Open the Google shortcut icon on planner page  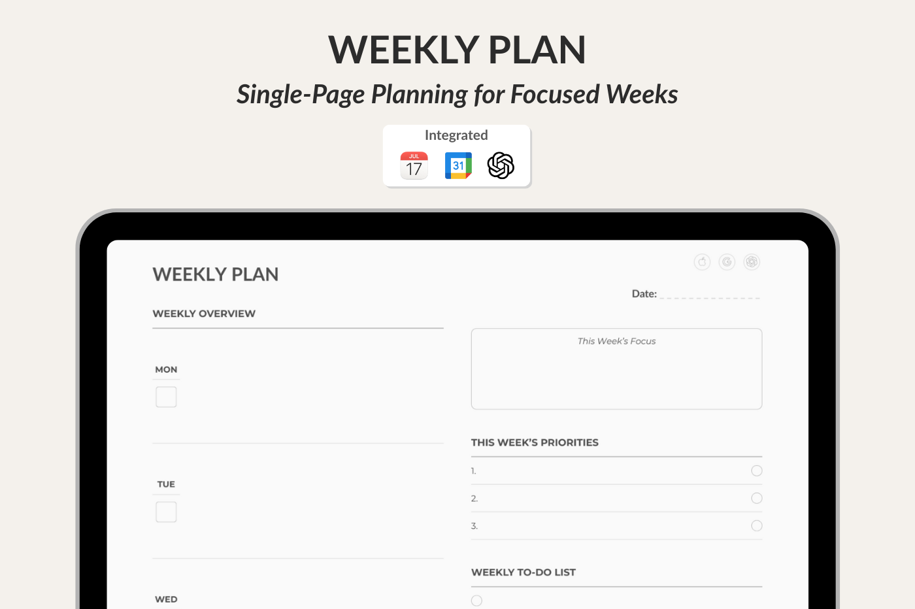tap(727, 262)
